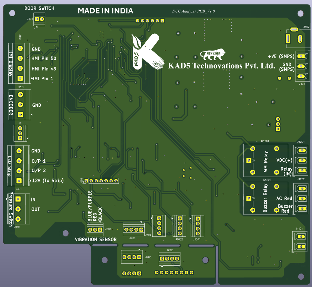Click the large KAD5 K logo
The width and height of the screenshot is (312, 287).
pyautogui.click(x=148, y=52)
